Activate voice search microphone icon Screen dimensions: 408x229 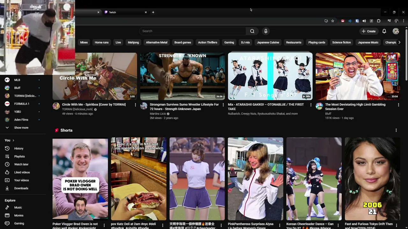point(266,31)
